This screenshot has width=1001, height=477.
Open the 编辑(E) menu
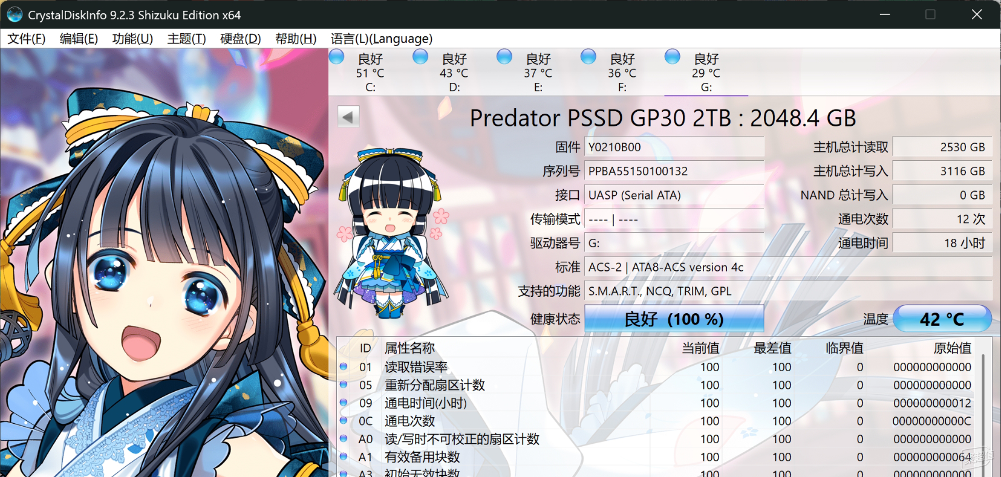79,39
